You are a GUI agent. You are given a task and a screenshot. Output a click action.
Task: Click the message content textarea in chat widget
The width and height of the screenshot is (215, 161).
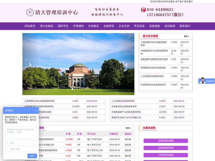(x=21, y=133)
